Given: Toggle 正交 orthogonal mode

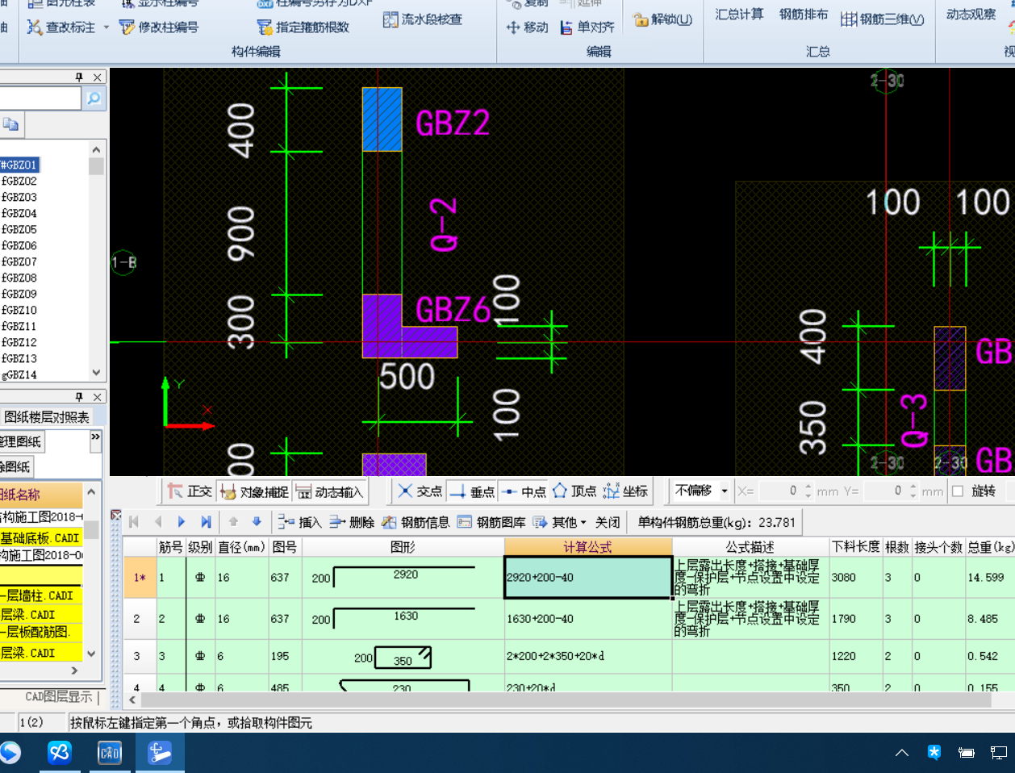Looking at the screenshot, I should pyautogui.click(x=190, y=491).
